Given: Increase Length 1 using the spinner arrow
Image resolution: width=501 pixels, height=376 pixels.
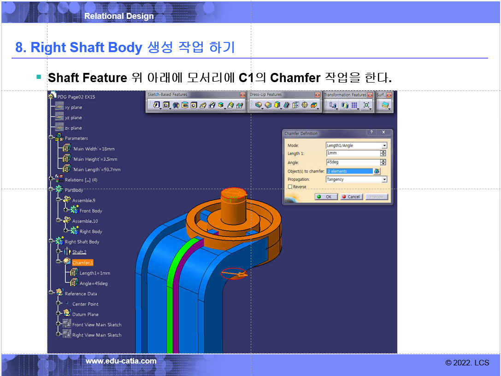Looking at the screenshot, I should (x=383, y=152).
